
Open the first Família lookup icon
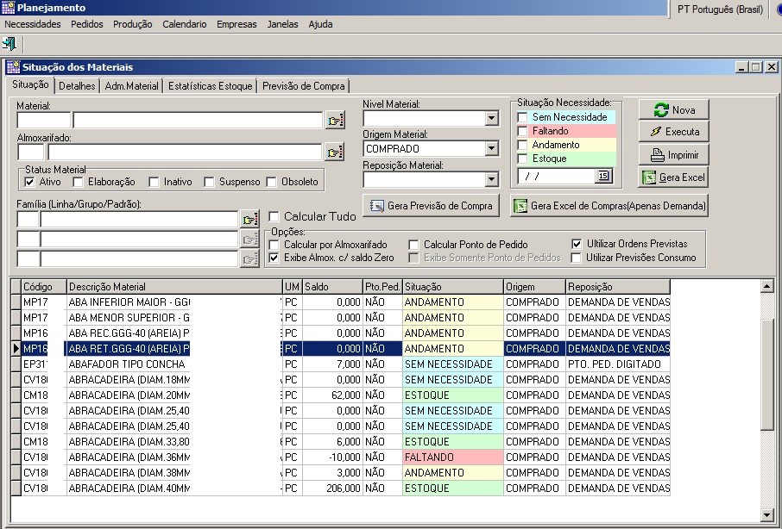[x=249, y=220]
